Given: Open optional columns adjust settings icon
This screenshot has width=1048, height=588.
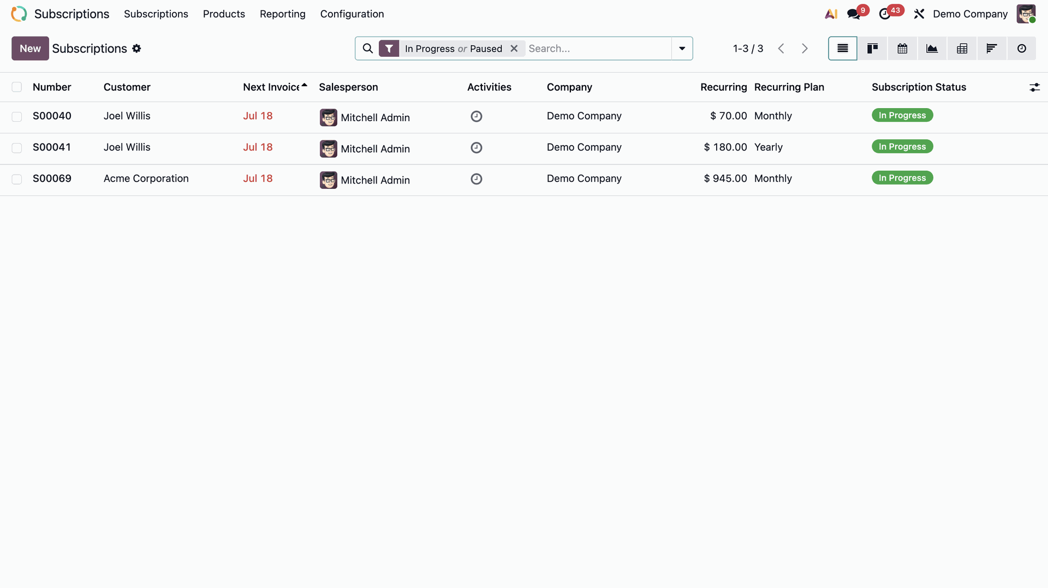Looking at the screenshot, I should pyautogui.click(x=1034, y=87).
